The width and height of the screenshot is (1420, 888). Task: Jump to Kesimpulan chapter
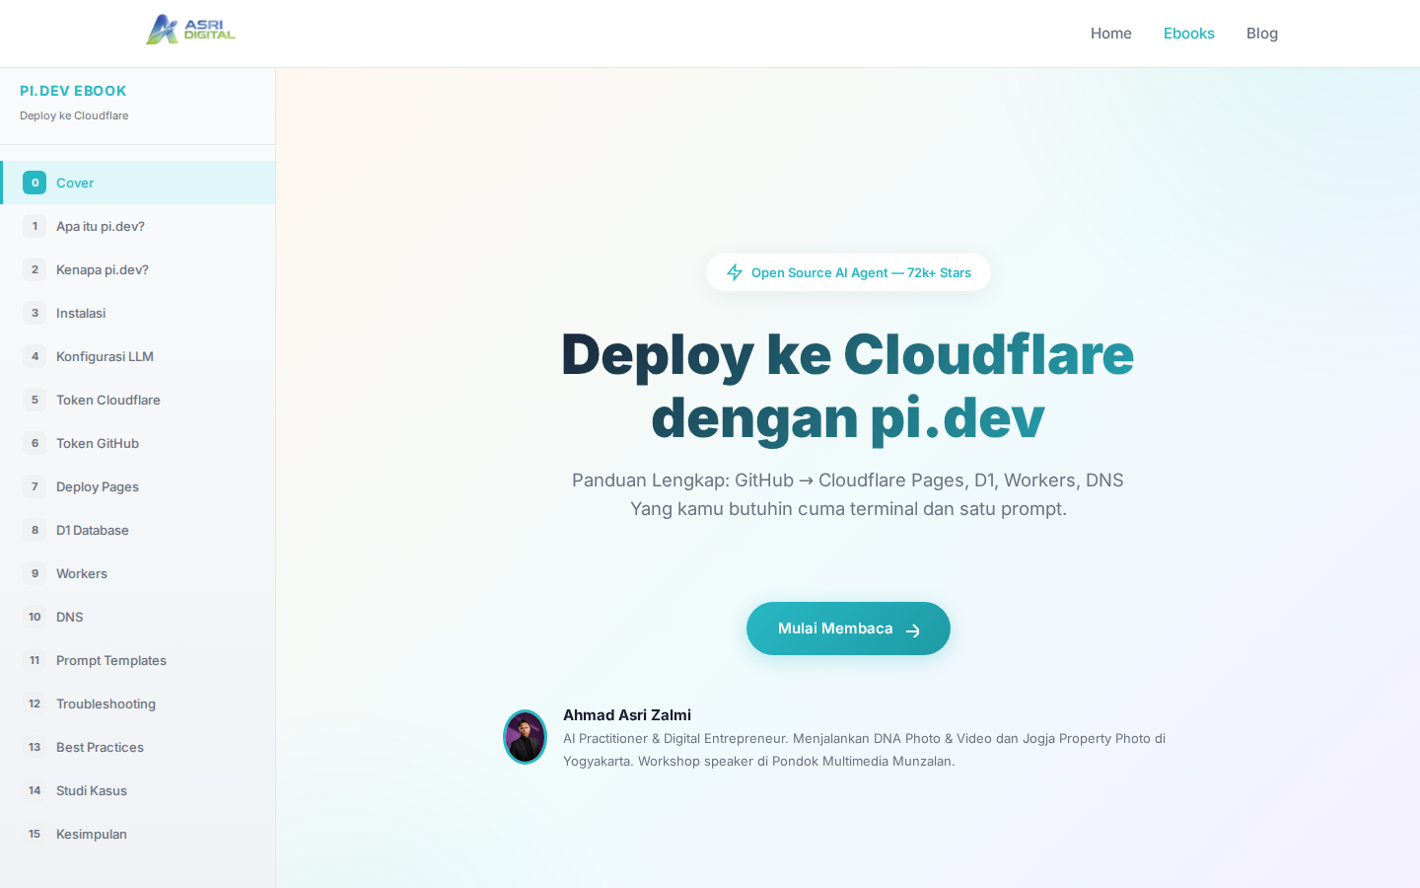click(138, 834)
